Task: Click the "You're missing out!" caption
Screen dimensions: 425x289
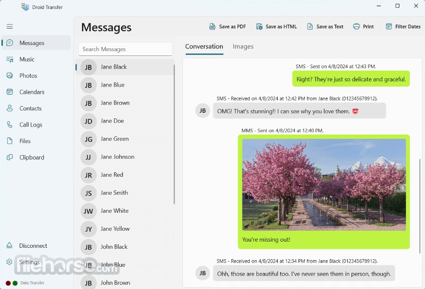Action: (x=266, y=240)
